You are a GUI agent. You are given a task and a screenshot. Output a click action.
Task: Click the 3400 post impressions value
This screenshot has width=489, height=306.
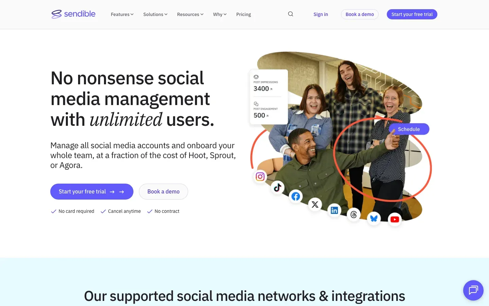pos(261,89)
